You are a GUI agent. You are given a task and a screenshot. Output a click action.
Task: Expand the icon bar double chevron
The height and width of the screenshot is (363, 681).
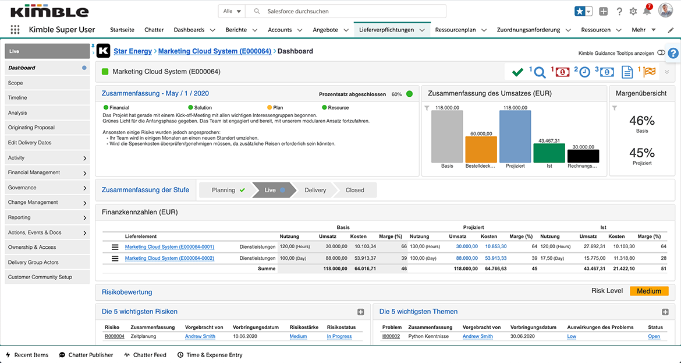(x=667, y=72)
